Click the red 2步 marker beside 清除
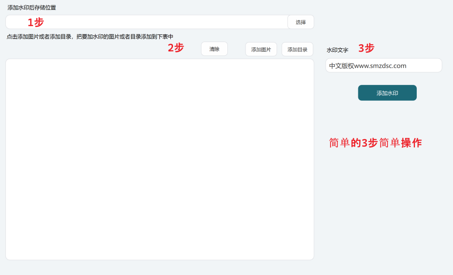The width and height of the screenshot is (453, 275). (176, 48)
